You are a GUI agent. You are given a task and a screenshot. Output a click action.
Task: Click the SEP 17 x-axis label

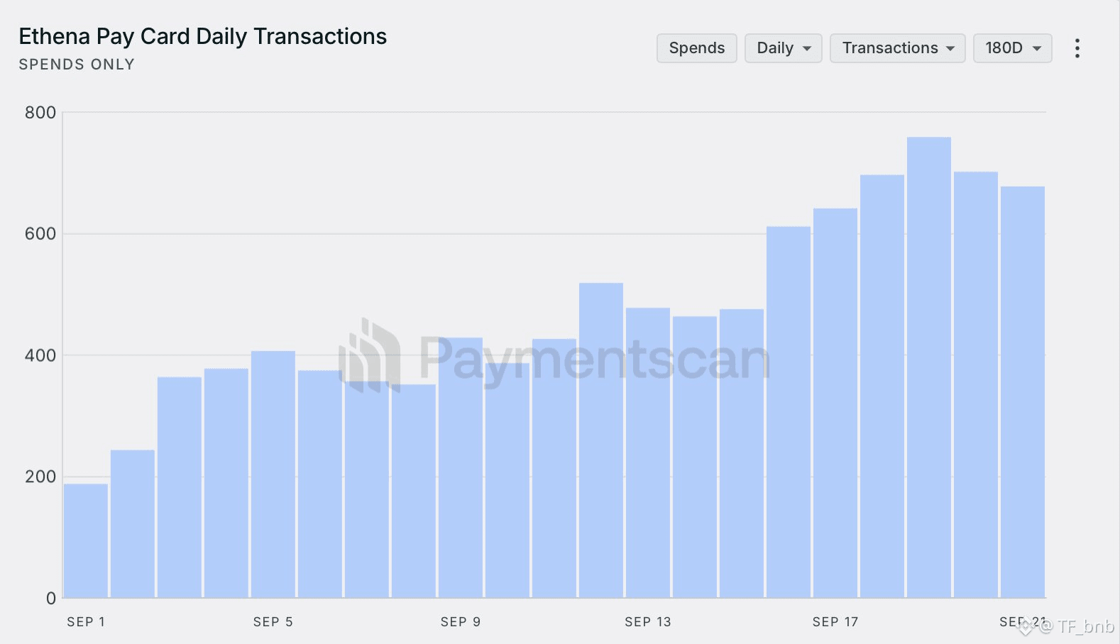tap(835, 622)
